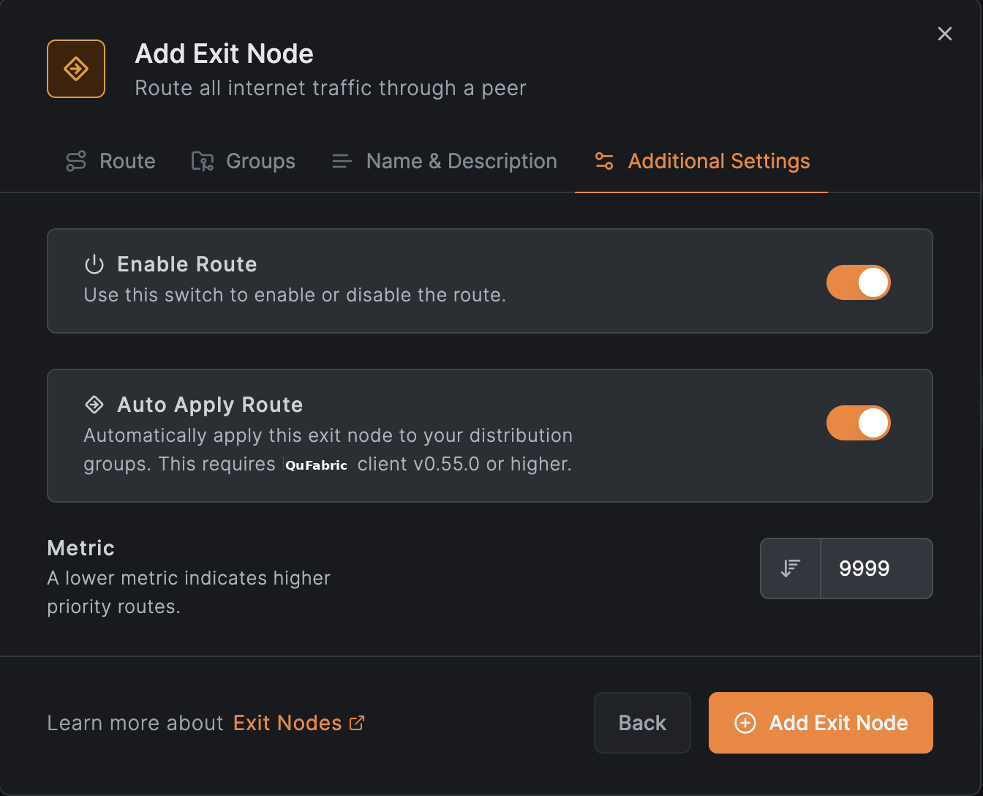Click the diamond icon beside Auto Apply Route

pos(94,404)
